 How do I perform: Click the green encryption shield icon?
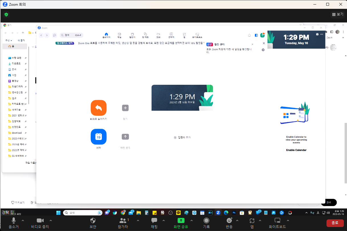[6, 14]
